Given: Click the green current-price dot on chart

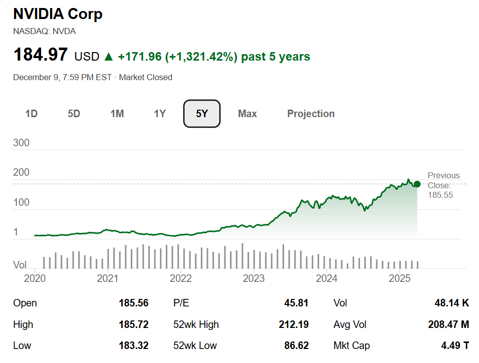Looking at the screenshot, I should [x=417, y=184].
